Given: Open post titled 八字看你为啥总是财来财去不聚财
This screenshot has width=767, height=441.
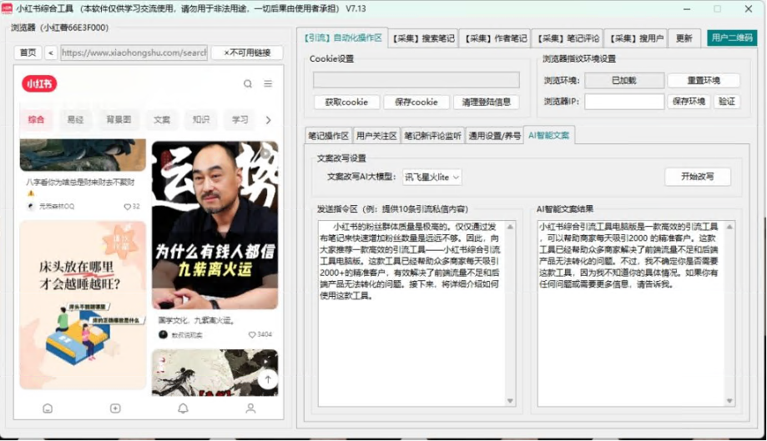Looking at the screenshot, I should pyautogui.click(x=80, y=183).
